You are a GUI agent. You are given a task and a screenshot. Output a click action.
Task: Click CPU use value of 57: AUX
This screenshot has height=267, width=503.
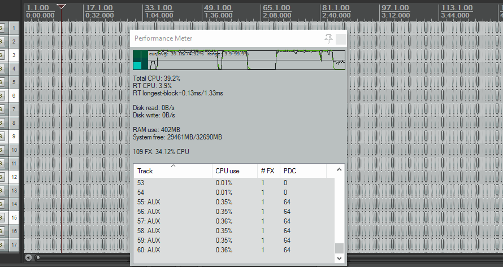(224, 221)
